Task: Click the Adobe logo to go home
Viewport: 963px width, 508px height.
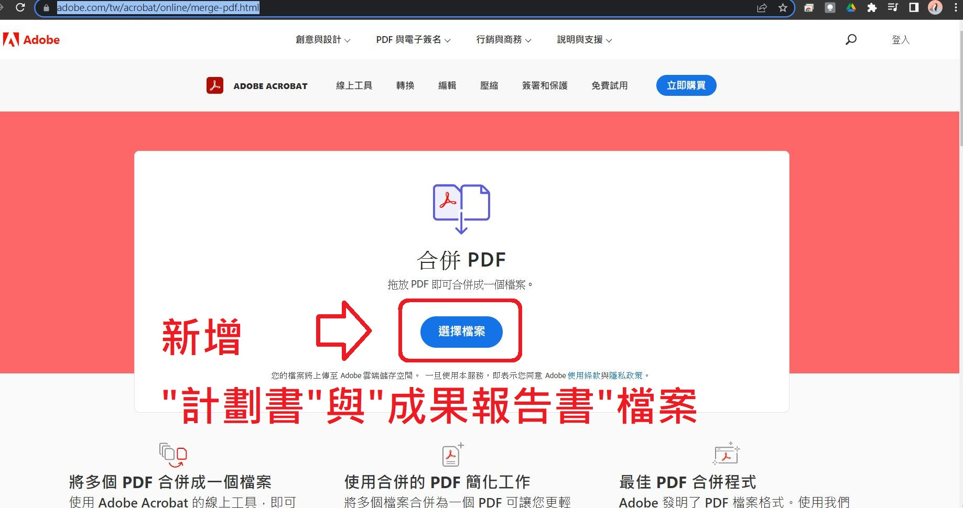Action: (x=31, y=40)
